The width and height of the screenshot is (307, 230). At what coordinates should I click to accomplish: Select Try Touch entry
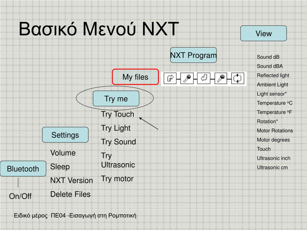pyautogui.click(x=118, y=114)
